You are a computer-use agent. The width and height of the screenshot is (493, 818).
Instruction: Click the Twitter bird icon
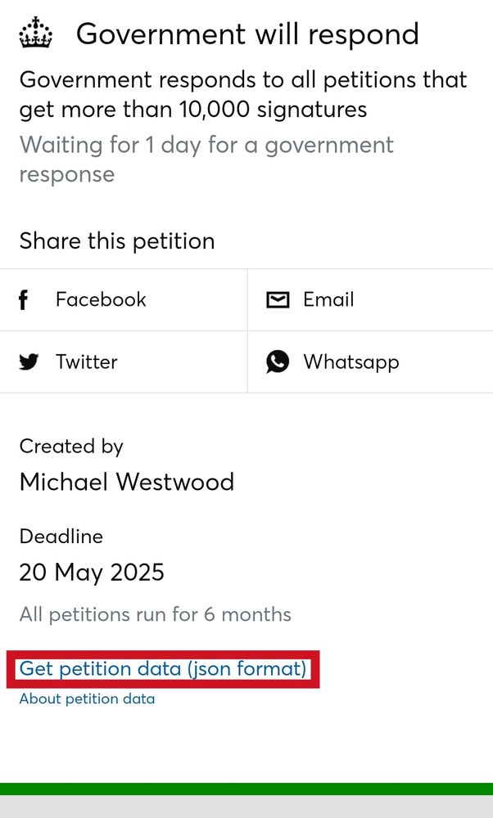[x=29, y=362]
